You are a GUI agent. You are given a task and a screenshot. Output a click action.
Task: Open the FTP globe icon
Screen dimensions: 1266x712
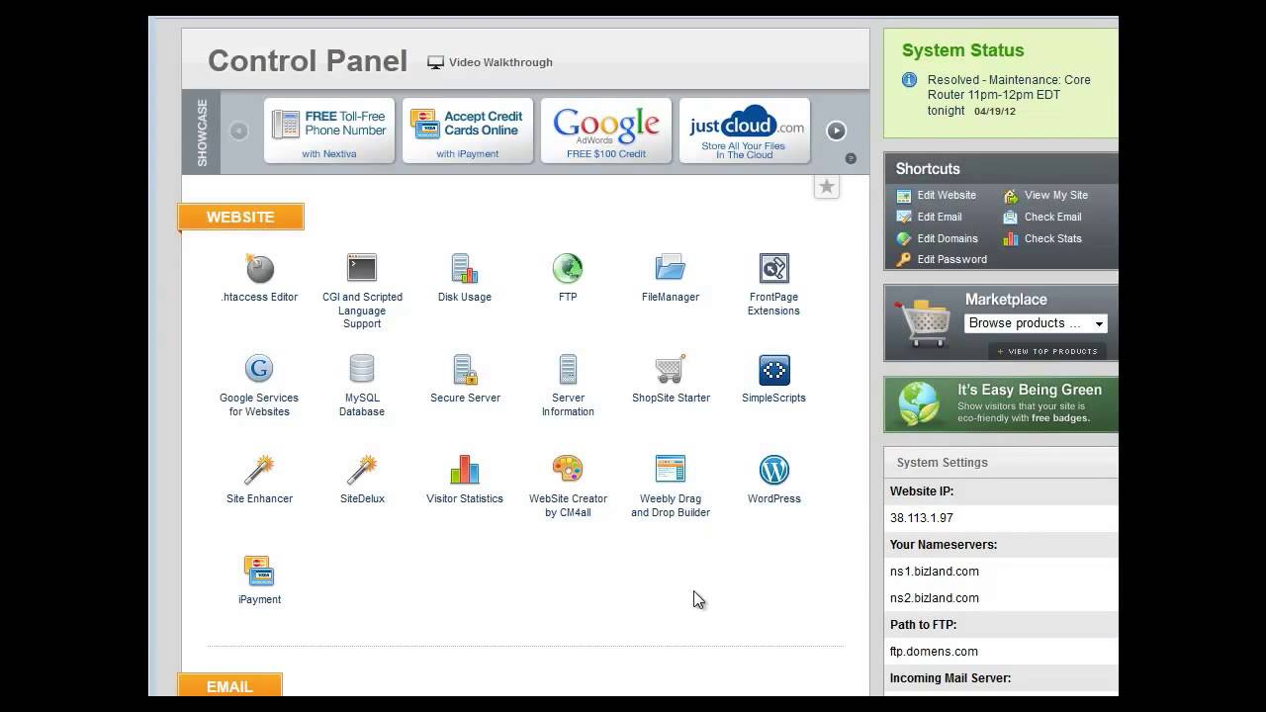(568, 268)
